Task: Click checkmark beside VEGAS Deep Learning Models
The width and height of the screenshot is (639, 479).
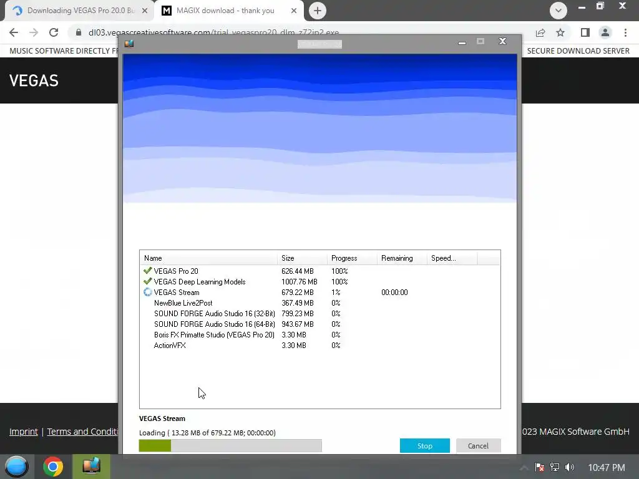Action: pyautogui.click(x=147, y=281)
